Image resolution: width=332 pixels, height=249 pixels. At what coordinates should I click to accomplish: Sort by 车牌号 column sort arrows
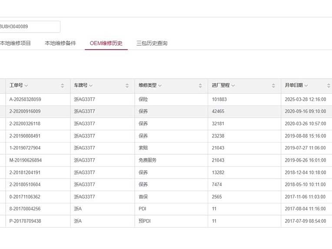pyautogui.click(x=127, y=86)
